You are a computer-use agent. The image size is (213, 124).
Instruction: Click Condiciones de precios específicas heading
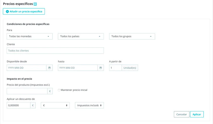tap(28, 24)
